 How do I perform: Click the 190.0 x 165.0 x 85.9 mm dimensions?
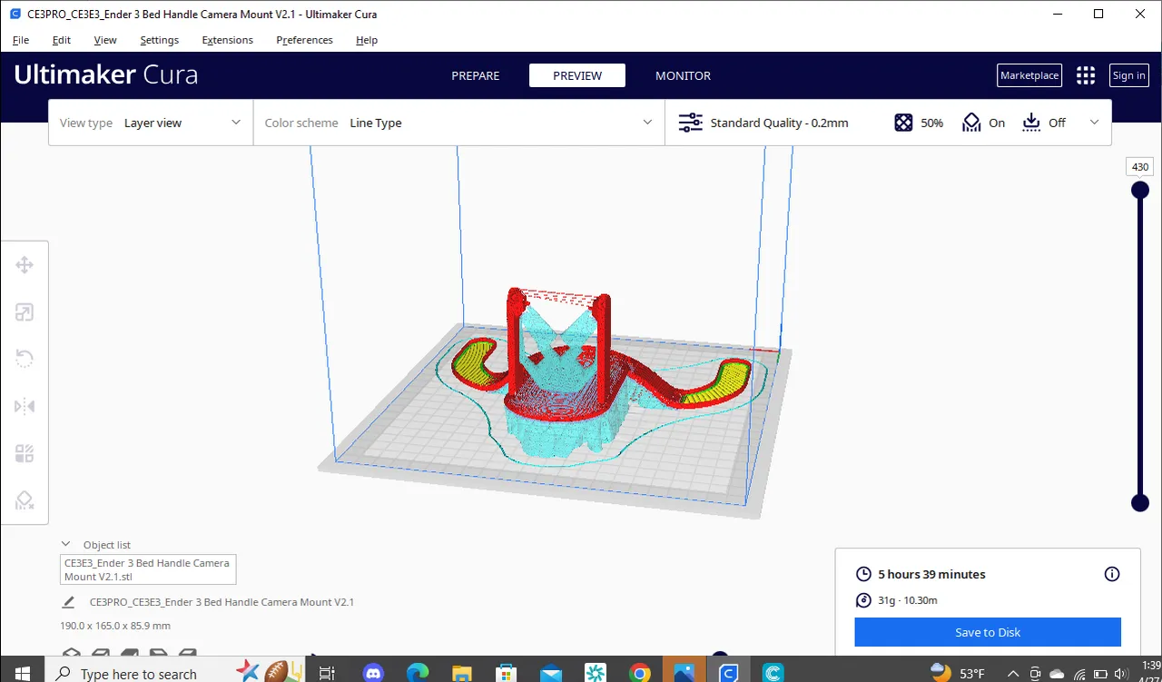115,626
